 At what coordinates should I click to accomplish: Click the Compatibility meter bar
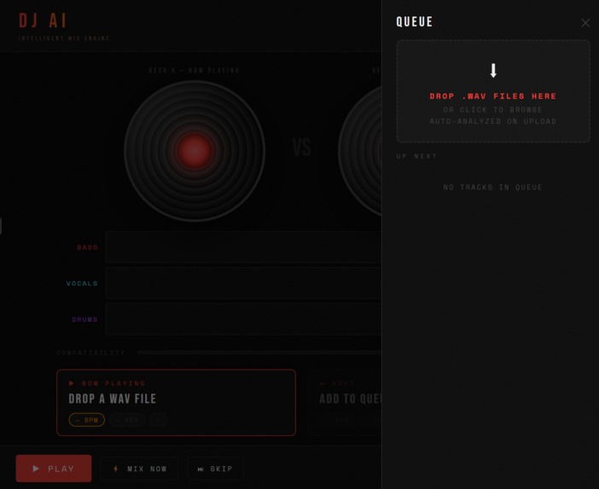pos(259,352)
